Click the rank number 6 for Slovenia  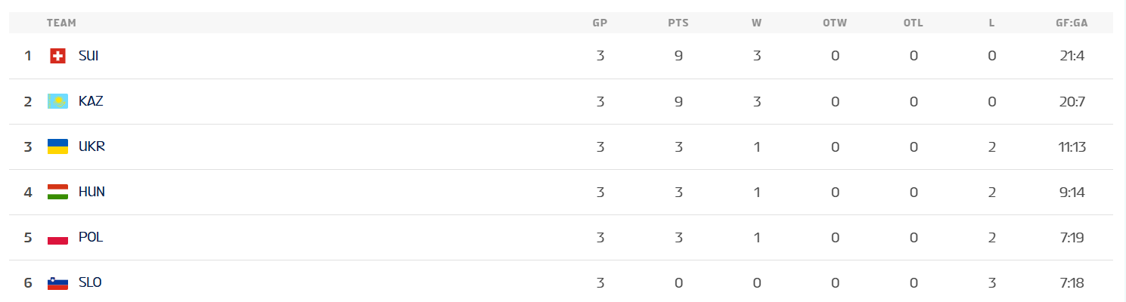tap(28, 282)
